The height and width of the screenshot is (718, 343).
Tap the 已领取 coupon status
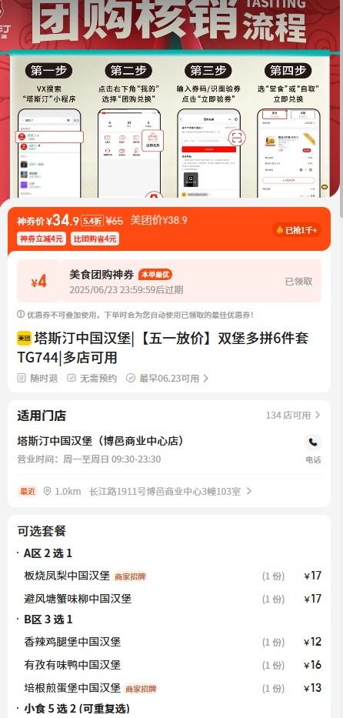click(298, 281)
